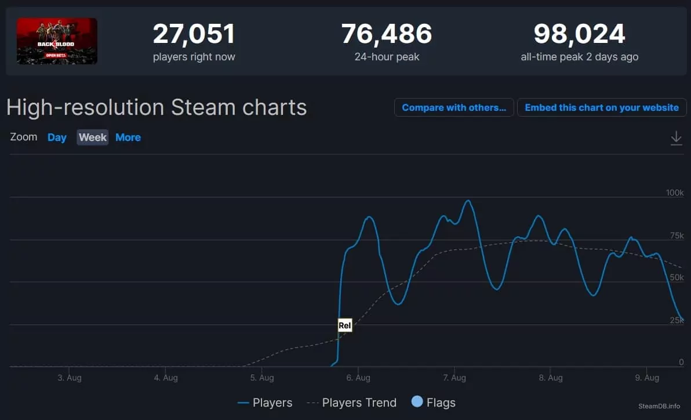Click the blue Flags circle icon
The width and height of the screenshot is (691, 420).
point(417,401)
